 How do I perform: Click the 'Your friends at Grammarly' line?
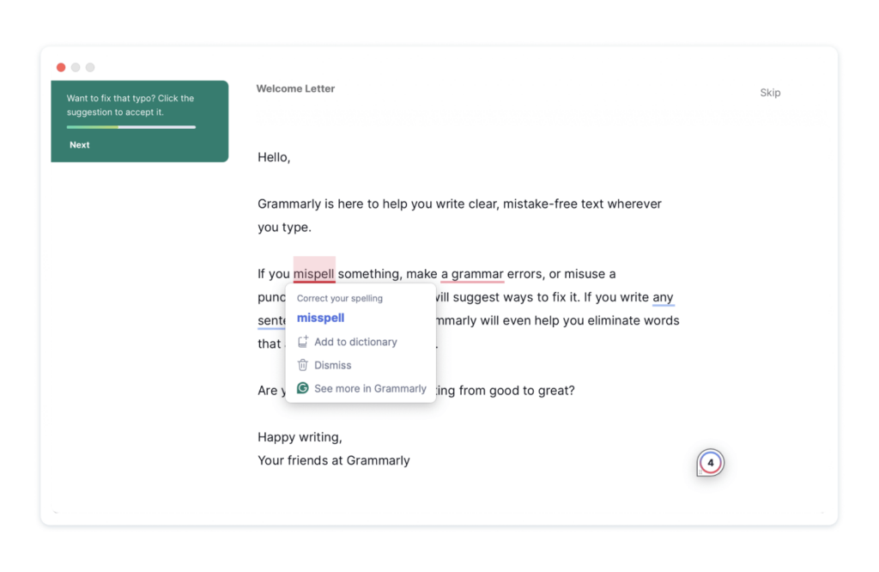[334, 460]
